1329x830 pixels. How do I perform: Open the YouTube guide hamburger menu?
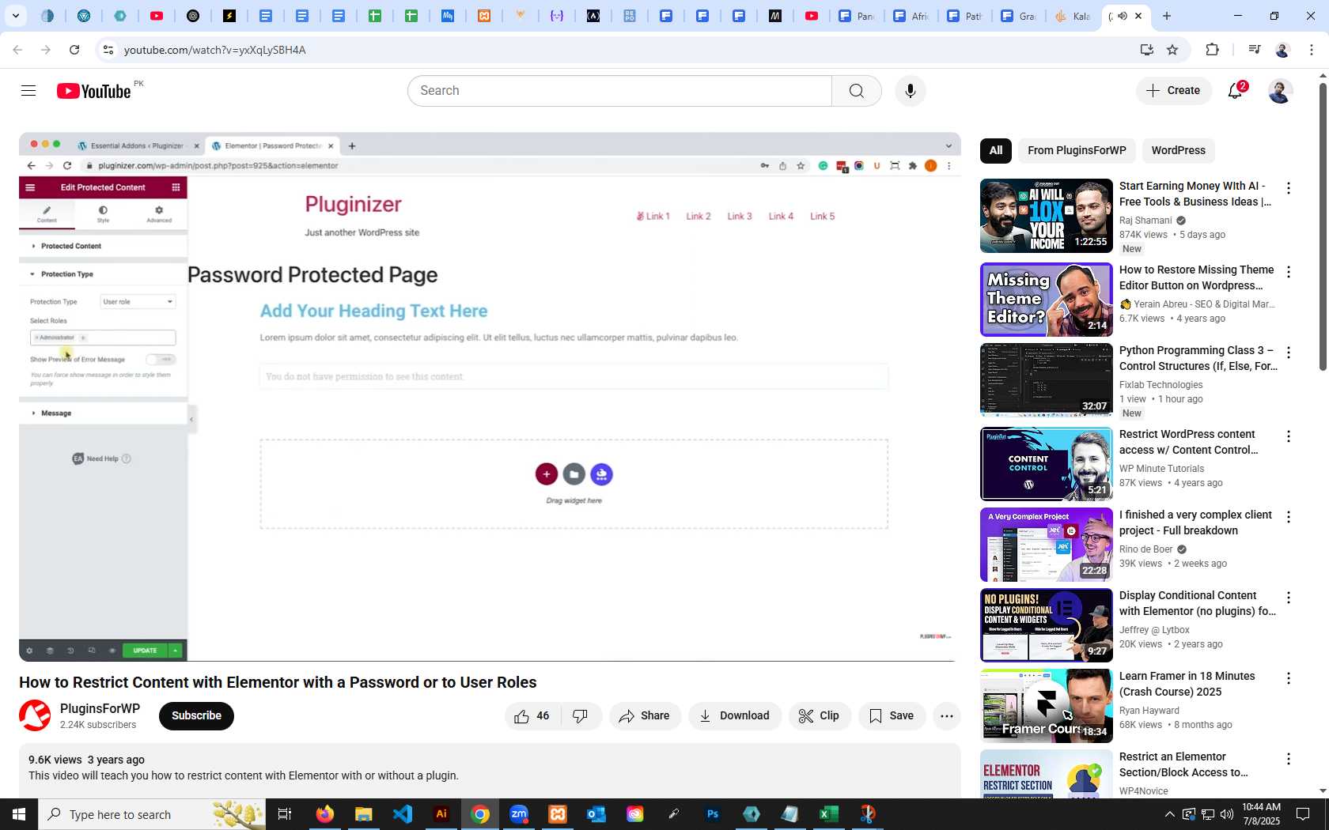28,91
